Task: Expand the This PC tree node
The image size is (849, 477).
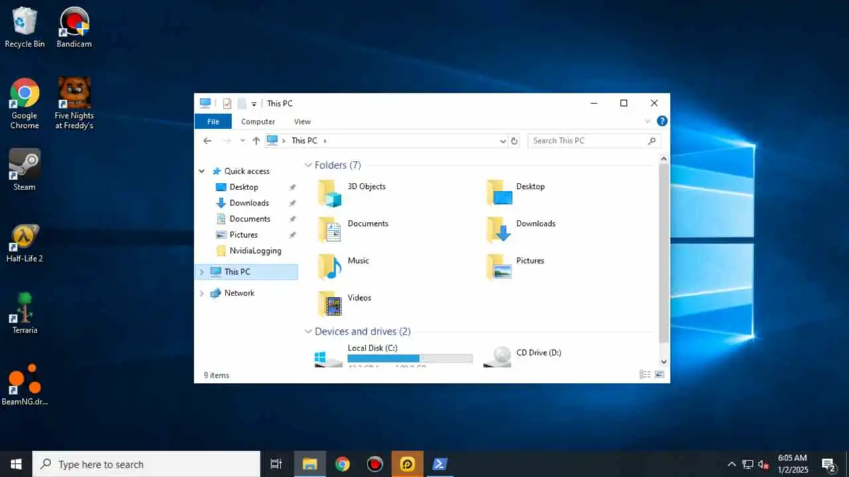Action: click(202, 272)
